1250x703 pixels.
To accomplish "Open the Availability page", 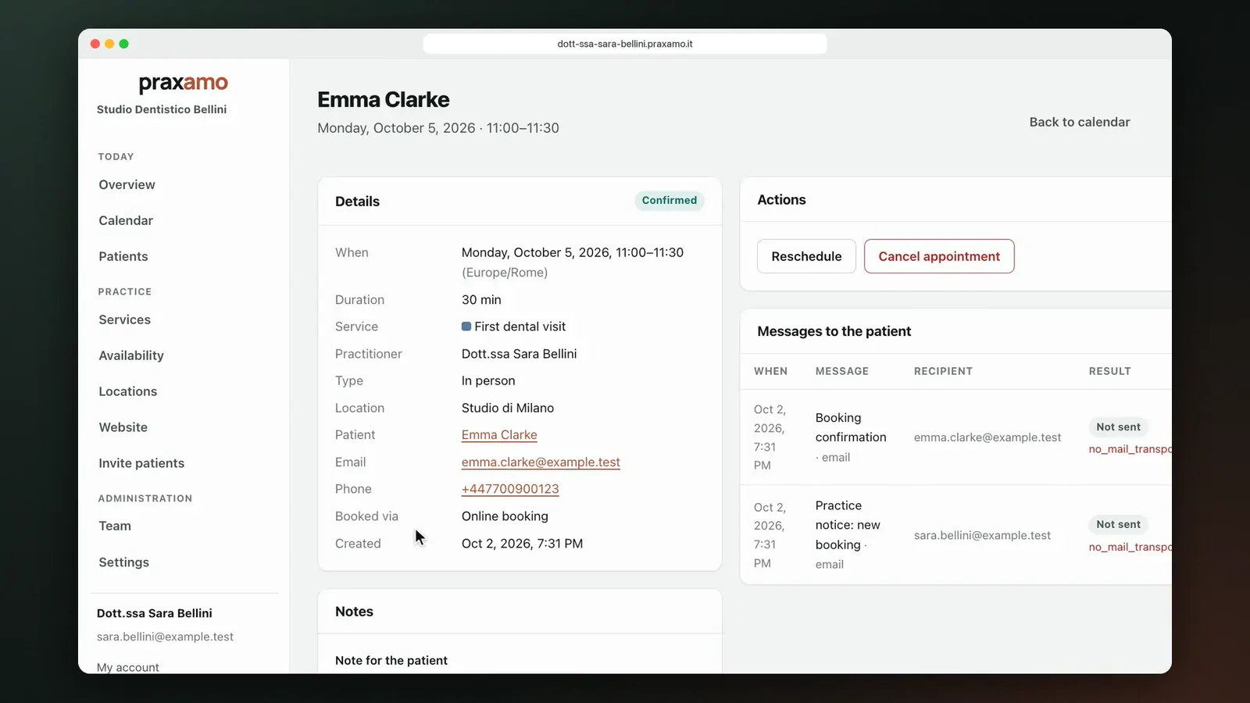I will (x=131, y=355).
